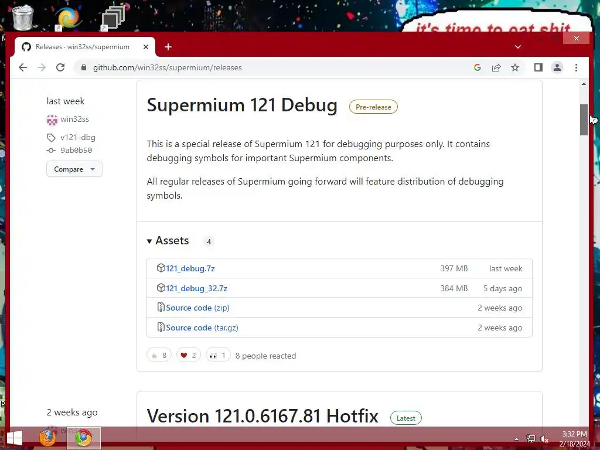The height and width of the screenshot is (450, 600).
Task: Download 121_debug_32.7z
Action: point(197,288)
